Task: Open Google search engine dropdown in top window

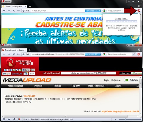Action: [x=105, y=11]
